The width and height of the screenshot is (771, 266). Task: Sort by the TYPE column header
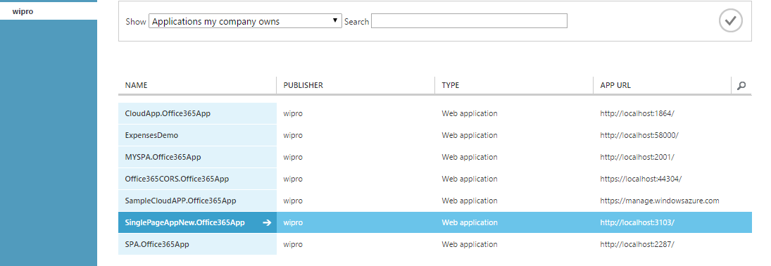pyautogui.click(x=451, y=85)
